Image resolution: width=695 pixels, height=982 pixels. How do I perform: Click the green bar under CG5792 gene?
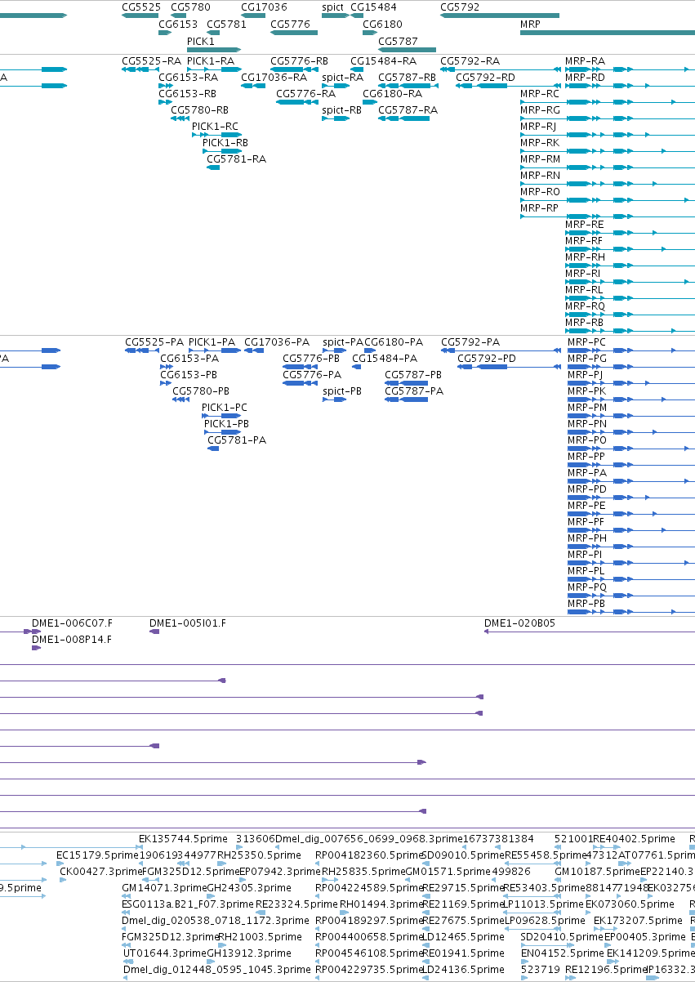pyautogui.click(x=500, y=16)
